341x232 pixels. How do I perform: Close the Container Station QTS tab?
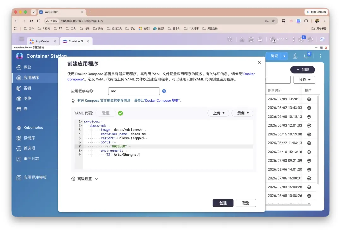click(x=88, y=41)
